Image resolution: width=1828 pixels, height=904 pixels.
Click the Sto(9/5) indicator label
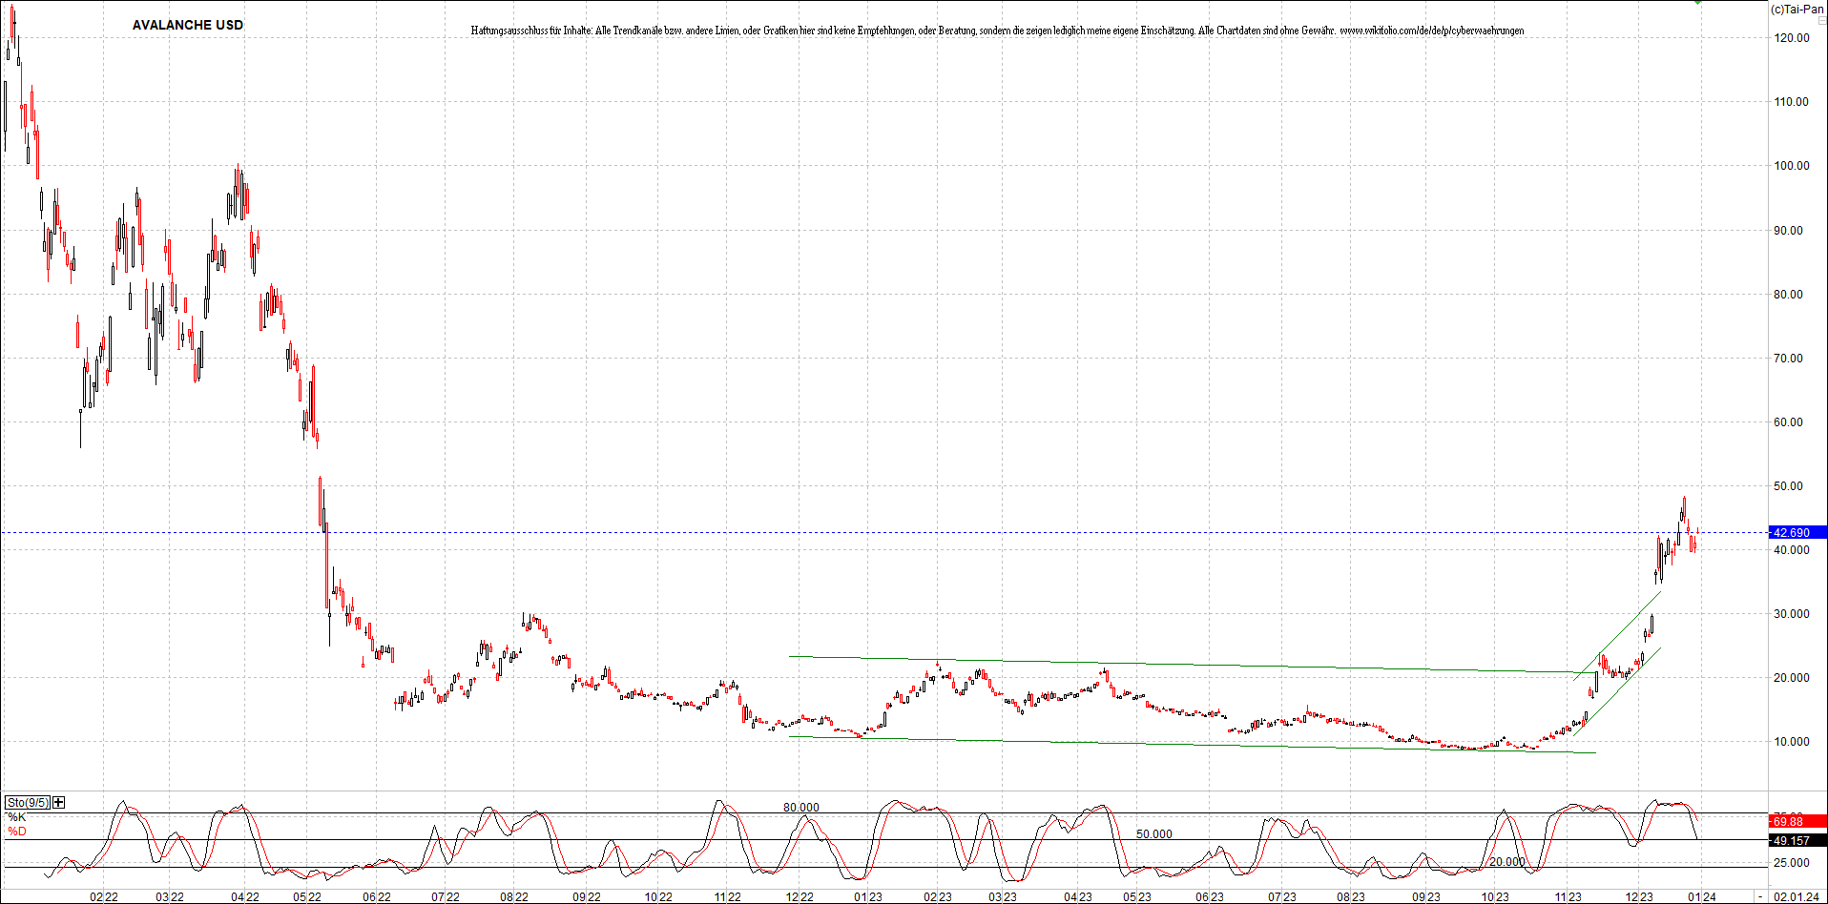pyautogui.click(x=28, y=803)
